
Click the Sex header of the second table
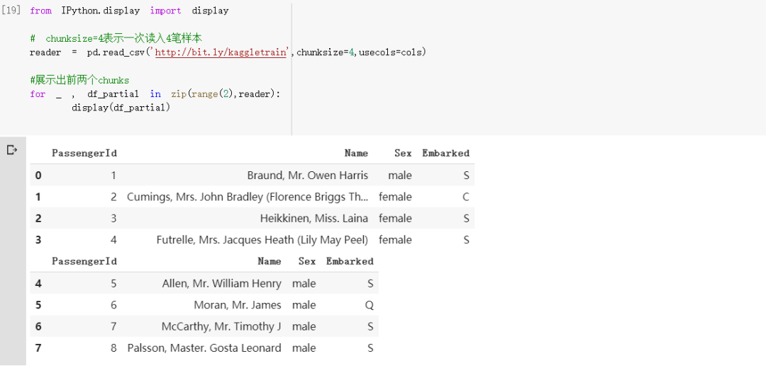tap(307, 261)
